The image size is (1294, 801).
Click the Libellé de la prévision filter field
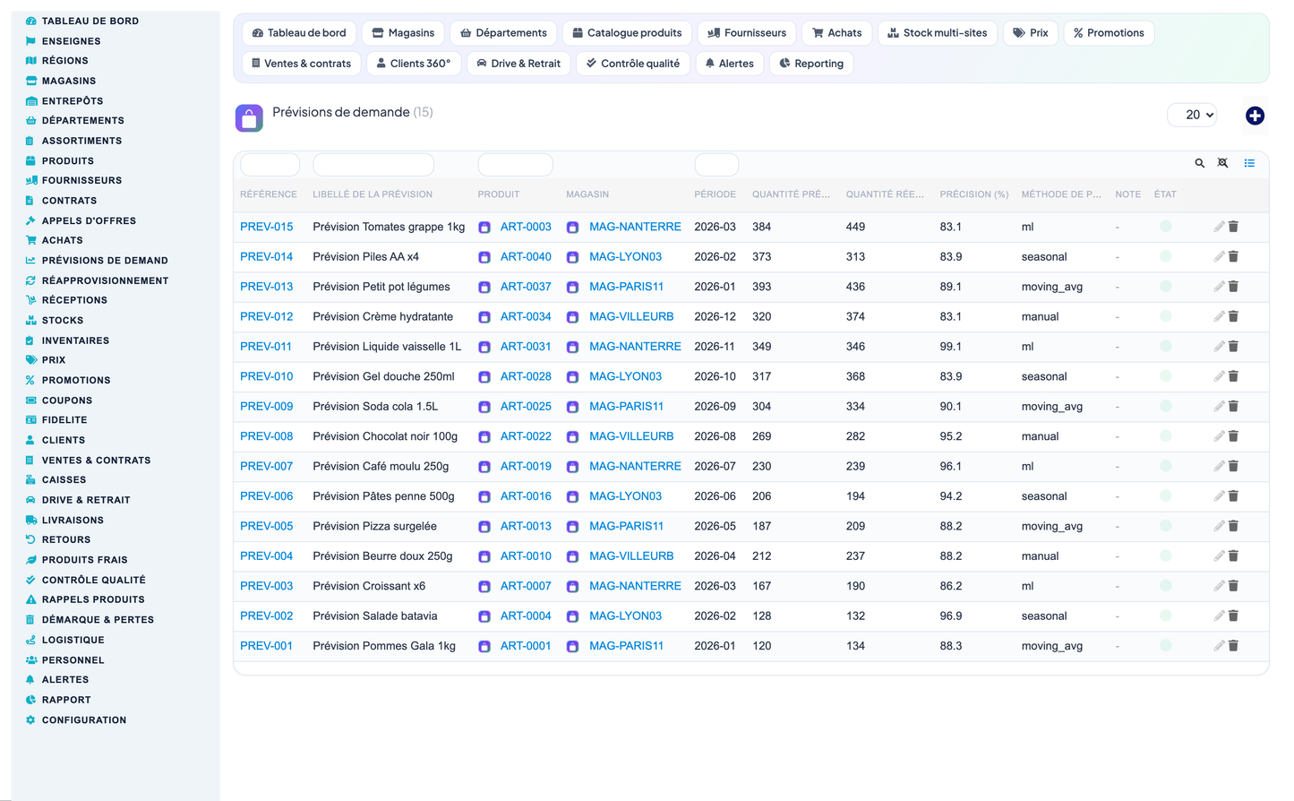click(373, 165)
